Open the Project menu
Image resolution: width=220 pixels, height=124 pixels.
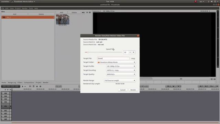(18, 8)
